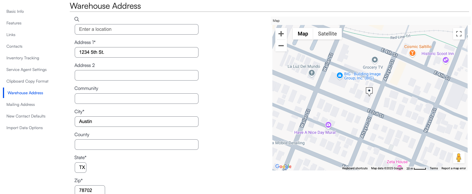This screenshot has height=194, width=472.
Task: Click the Street View pegman icon
Action: (x=459, y=158)
